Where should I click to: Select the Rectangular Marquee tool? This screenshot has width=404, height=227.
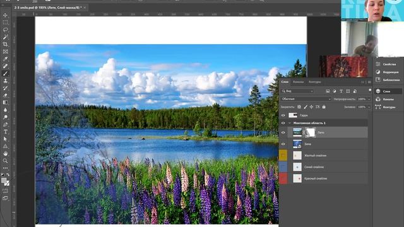5,23
